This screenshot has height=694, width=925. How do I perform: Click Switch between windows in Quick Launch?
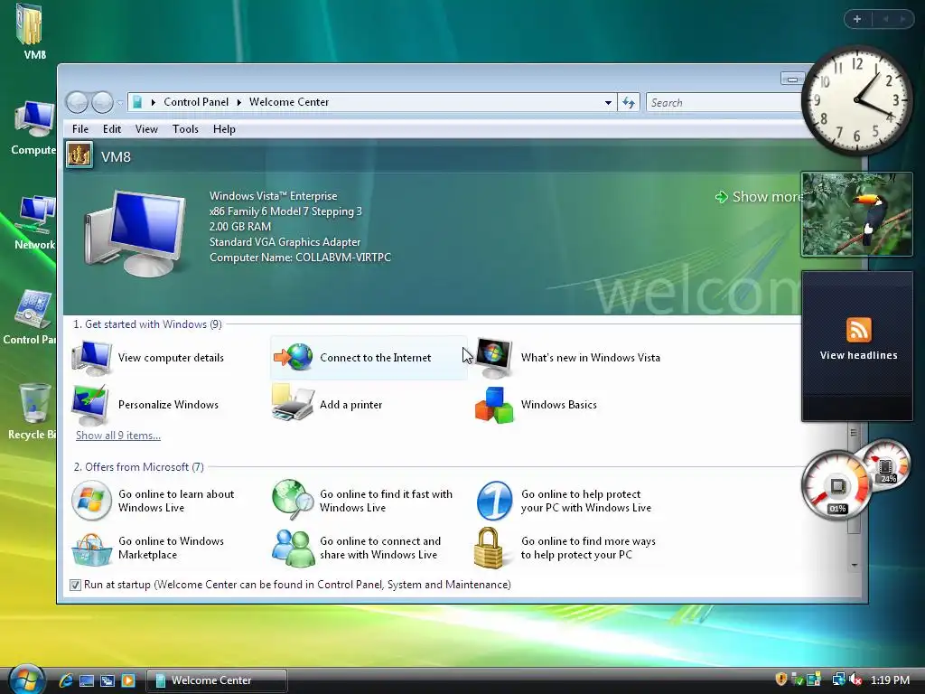[x=107, y=680]
